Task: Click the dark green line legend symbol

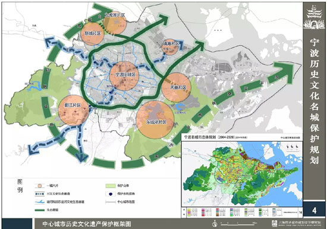Action: point(39,210)
